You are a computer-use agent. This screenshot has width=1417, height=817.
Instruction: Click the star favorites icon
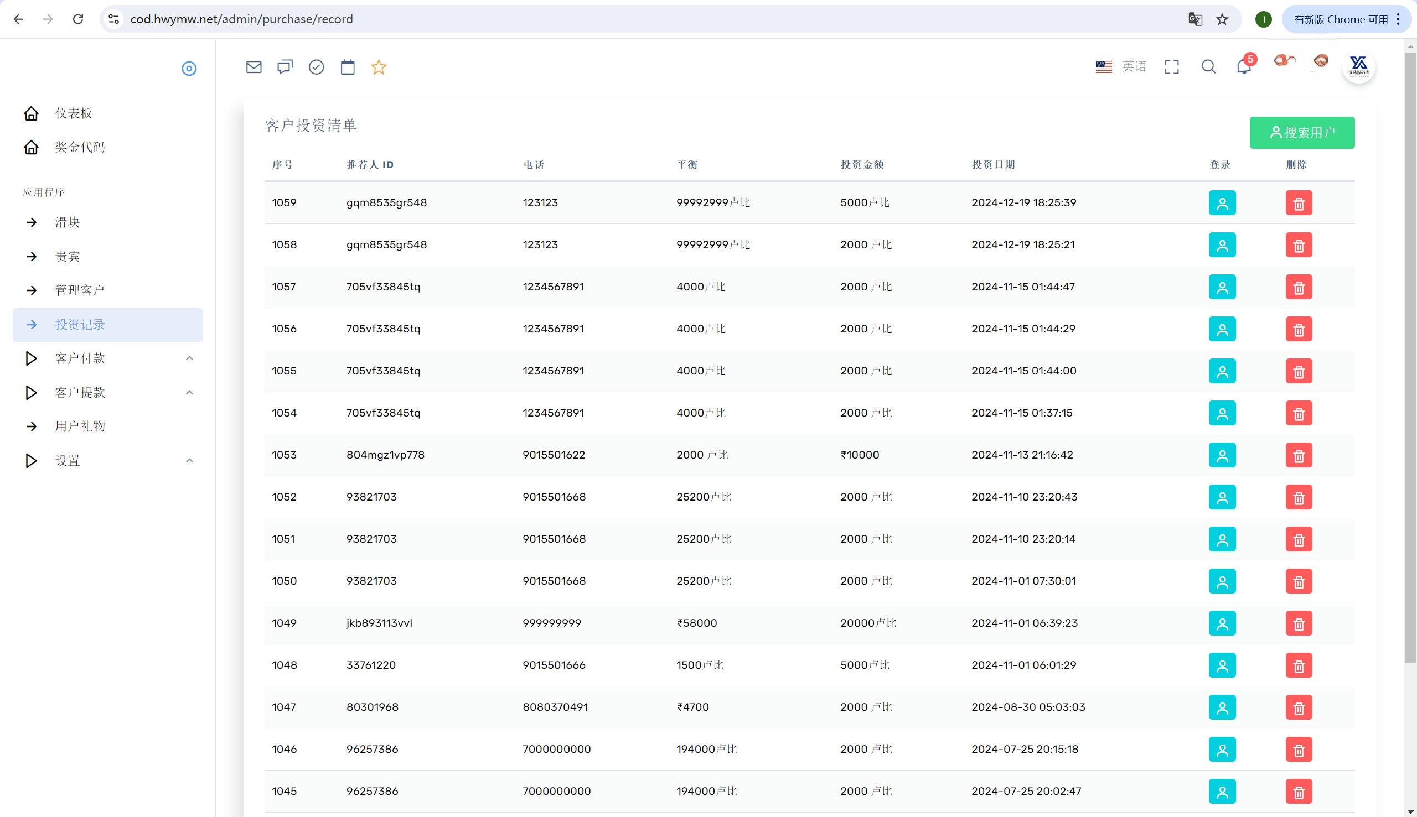pos(379,67)
